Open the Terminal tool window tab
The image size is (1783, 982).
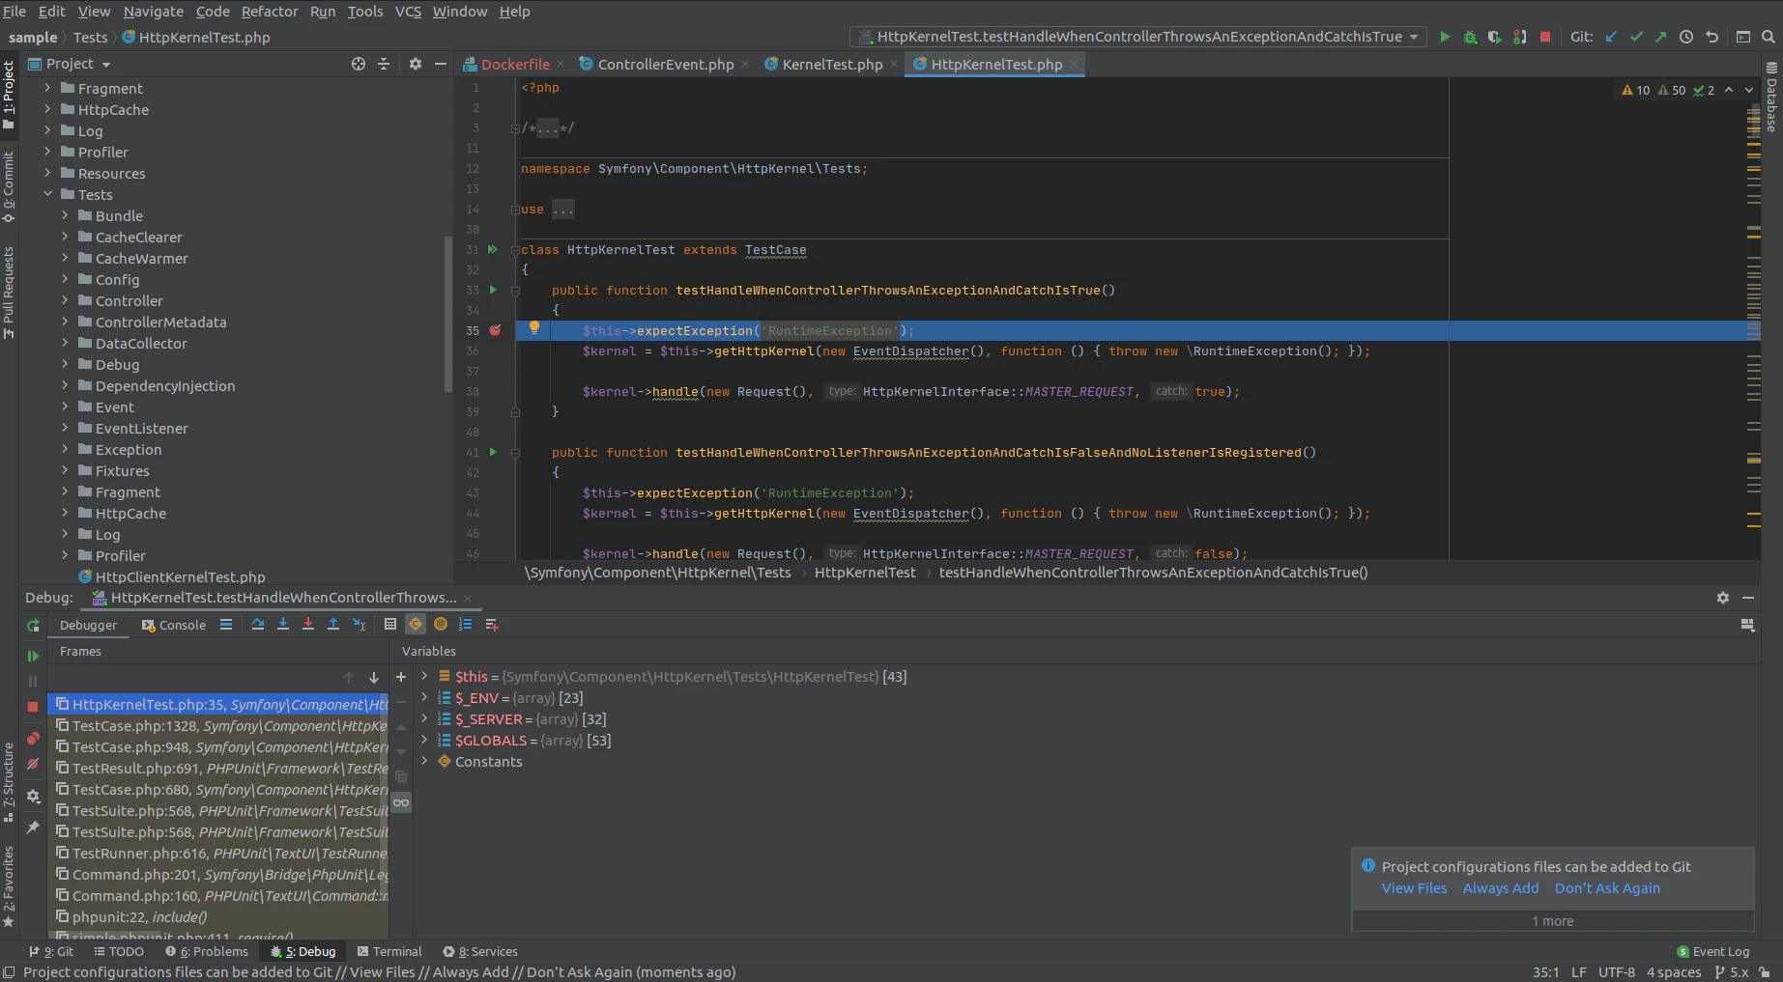(x=389, y=952)
